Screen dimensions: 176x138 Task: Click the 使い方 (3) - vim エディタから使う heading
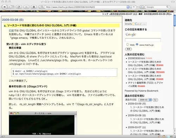pos(26,44)
